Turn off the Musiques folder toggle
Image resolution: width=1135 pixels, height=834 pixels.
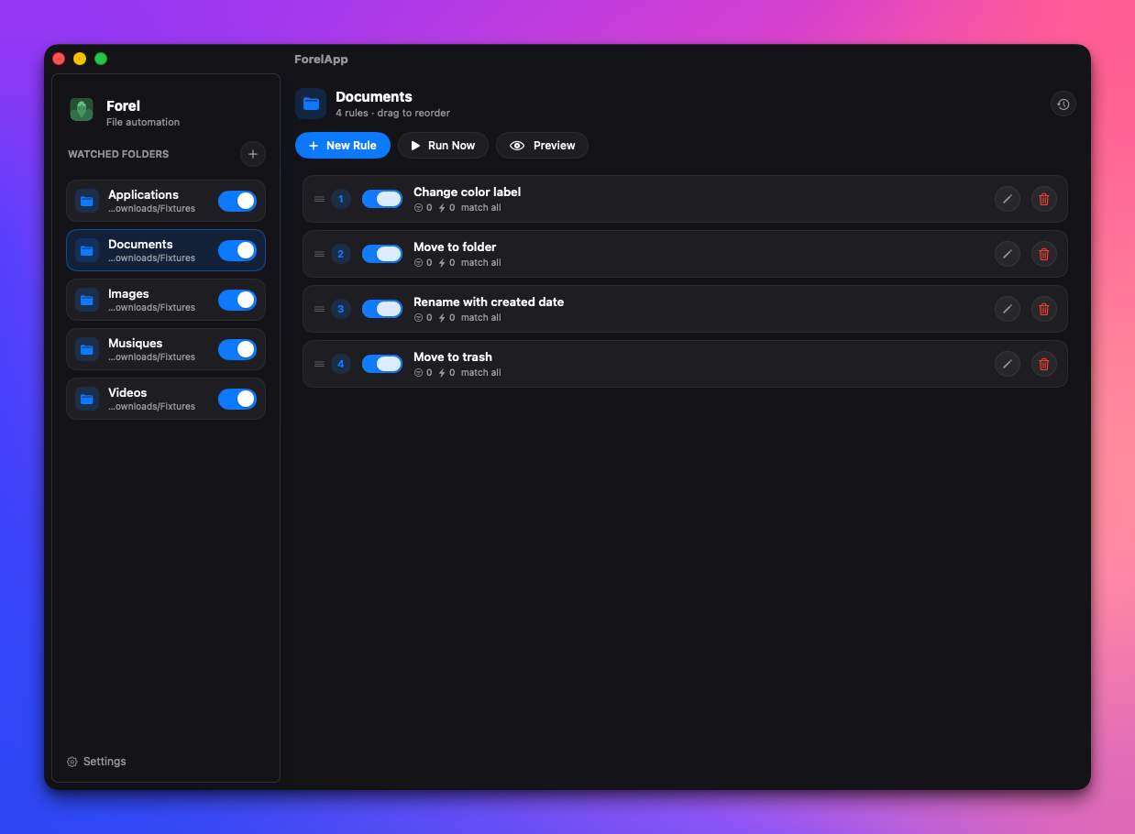point(237,349)
